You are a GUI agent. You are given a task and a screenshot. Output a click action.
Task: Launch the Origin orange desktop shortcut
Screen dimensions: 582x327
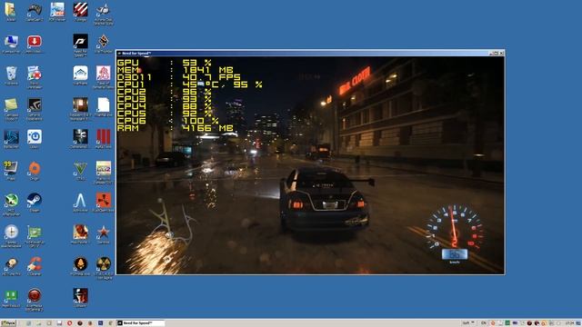[35, 169]
